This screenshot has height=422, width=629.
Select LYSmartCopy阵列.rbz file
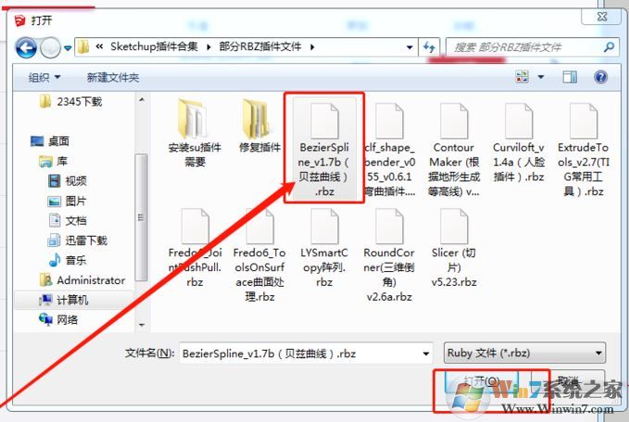coord(324,247)
